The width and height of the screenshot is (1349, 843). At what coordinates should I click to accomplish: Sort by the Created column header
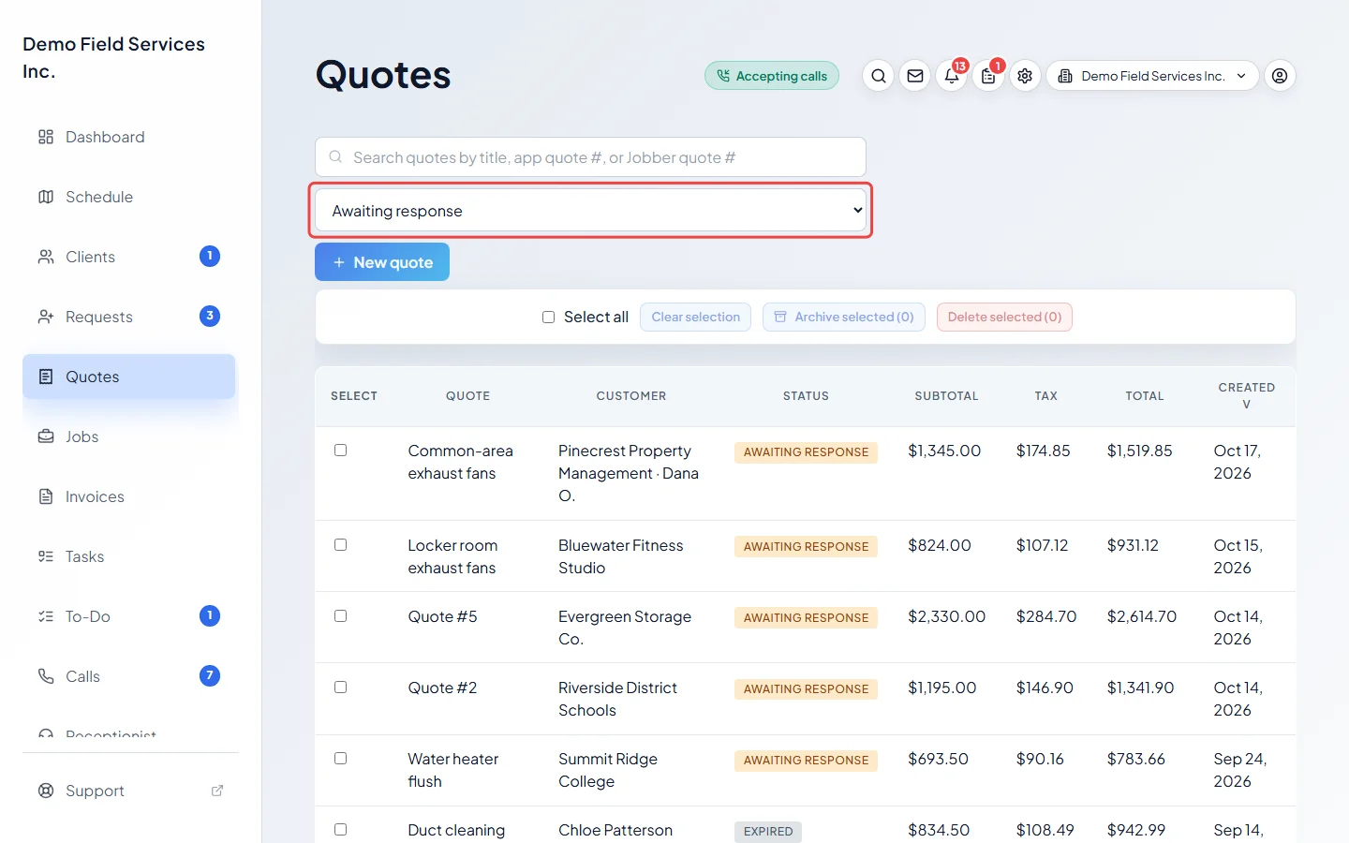pos(1246,395)
